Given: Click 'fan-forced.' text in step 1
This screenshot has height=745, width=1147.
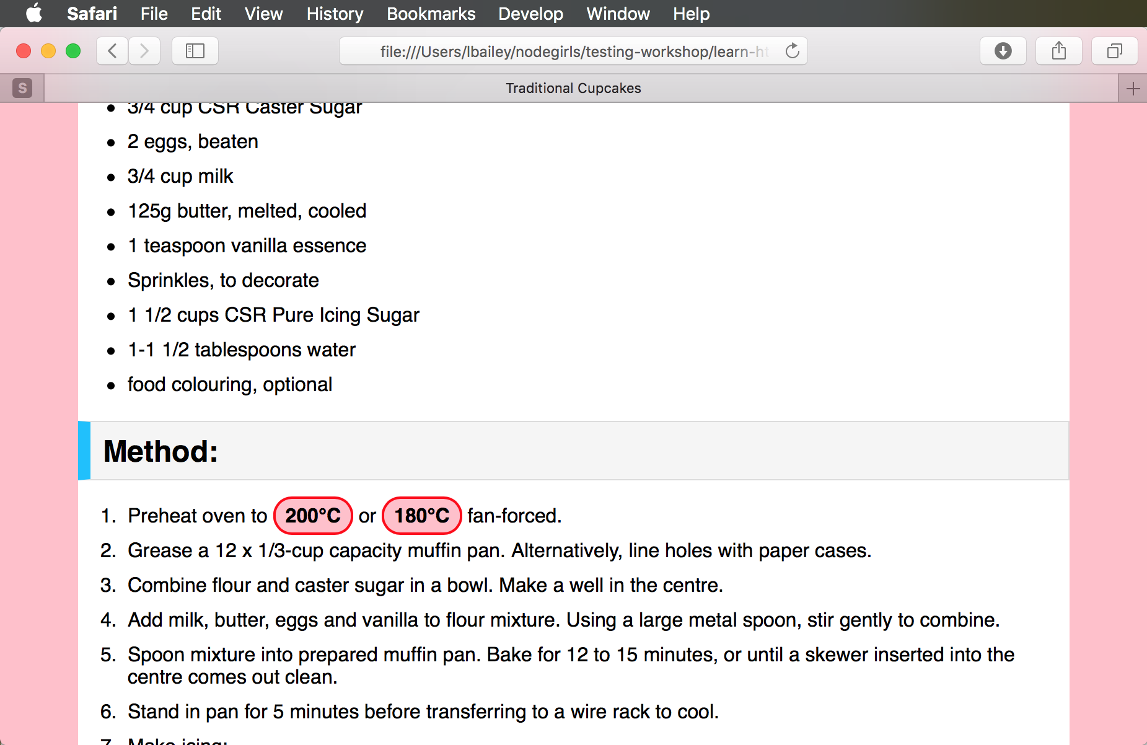Looking at the screenshot, I should [x=514, y=516].
